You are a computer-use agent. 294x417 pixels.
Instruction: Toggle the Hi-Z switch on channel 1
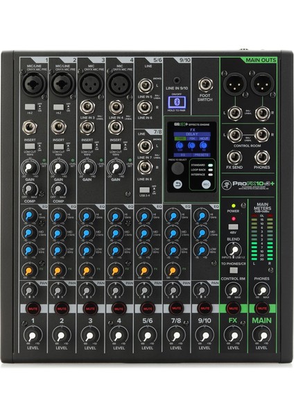tap(30, 107)
